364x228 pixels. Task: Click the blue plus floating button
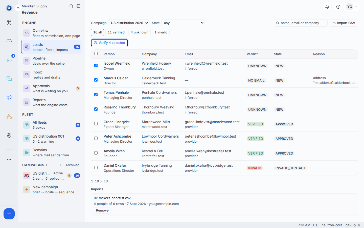pyautogui.click(x=9, y=214)
